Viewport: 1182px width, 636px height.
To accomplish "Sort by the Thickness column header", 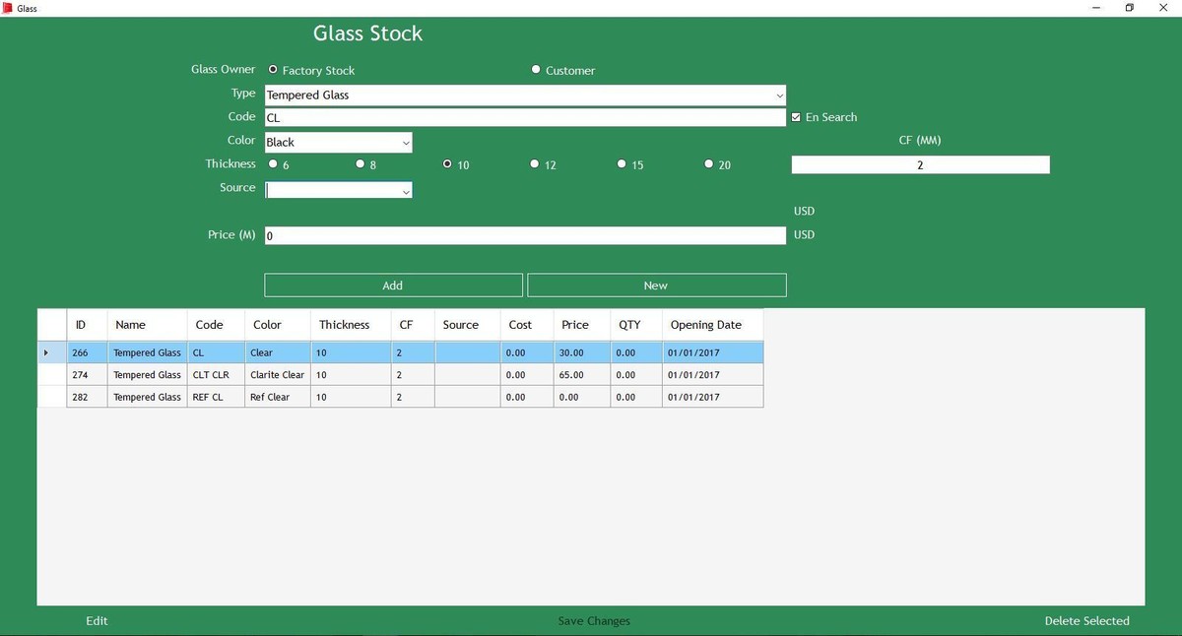I will [x=344, y=325].
